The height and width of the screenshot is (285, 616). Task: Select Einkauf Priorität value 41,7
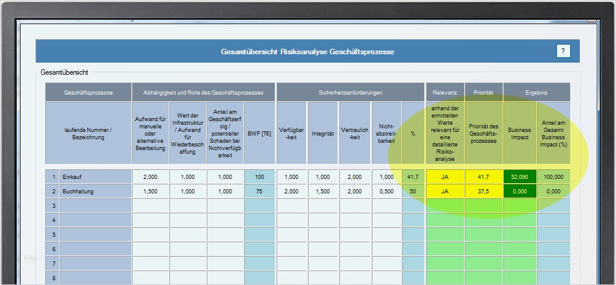pos(483,177)
